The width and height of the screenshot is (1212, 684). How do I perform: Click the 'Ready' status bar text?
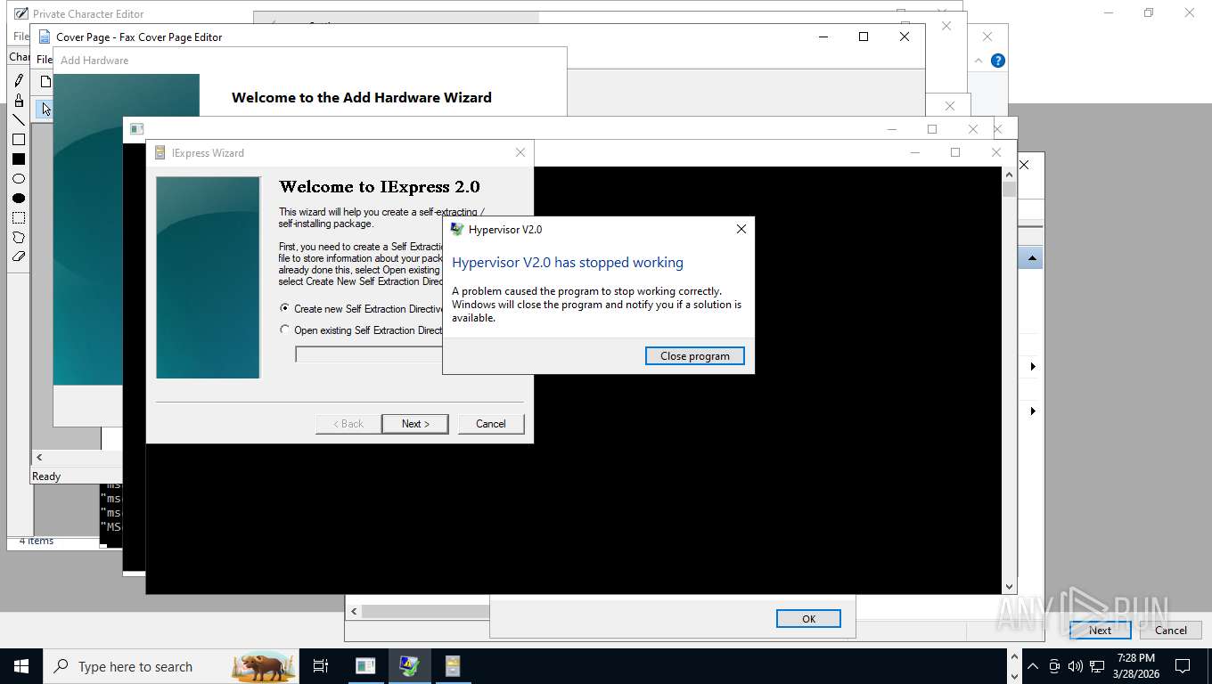point(46,476)
